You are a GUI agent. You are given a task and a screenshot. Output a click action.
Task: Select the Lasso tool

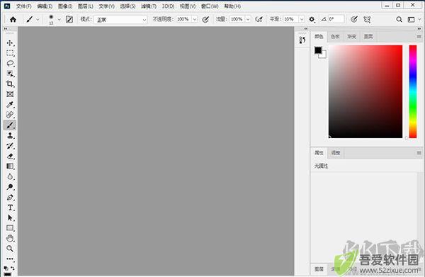pos(10,64)
